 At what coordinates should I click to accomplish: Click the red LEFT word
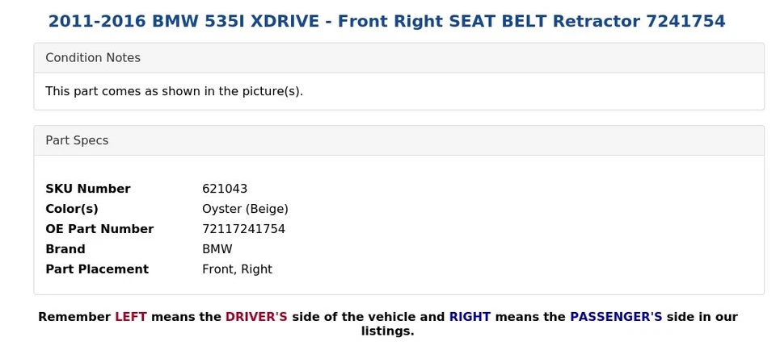point(131,317)
